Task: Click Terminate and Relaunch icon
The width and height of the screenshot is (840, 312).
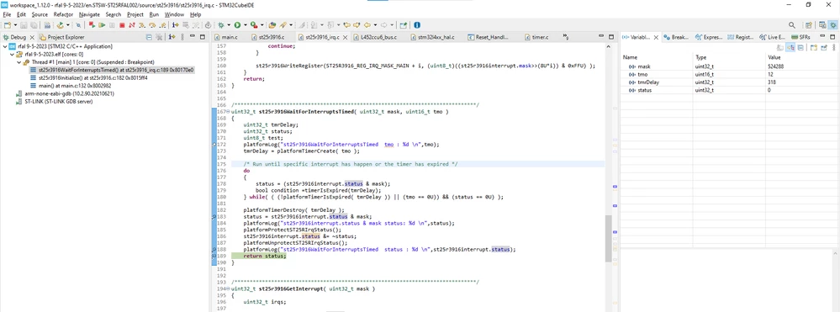Action: point(92,24)
